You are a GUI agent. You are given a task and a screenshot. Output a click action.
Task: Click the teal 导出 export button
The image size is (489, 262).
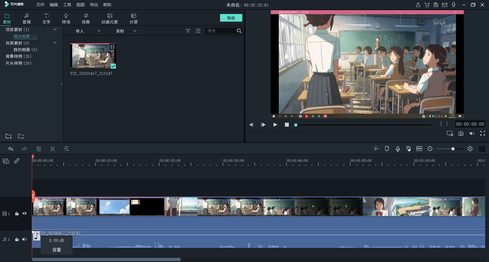[231, 18]
